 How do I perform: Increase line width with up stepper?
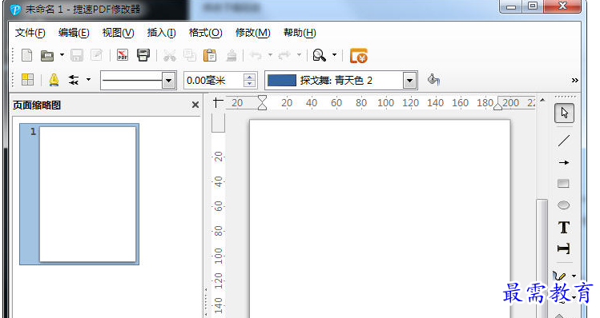pos(249,77)
